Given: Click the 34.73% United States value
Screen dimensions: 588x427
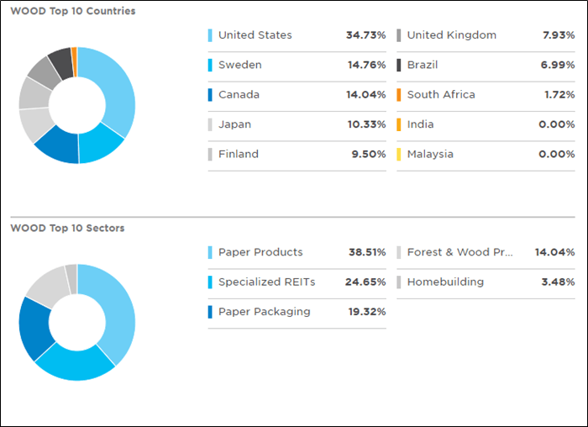Looking at the screenshot, I should 365,35.
